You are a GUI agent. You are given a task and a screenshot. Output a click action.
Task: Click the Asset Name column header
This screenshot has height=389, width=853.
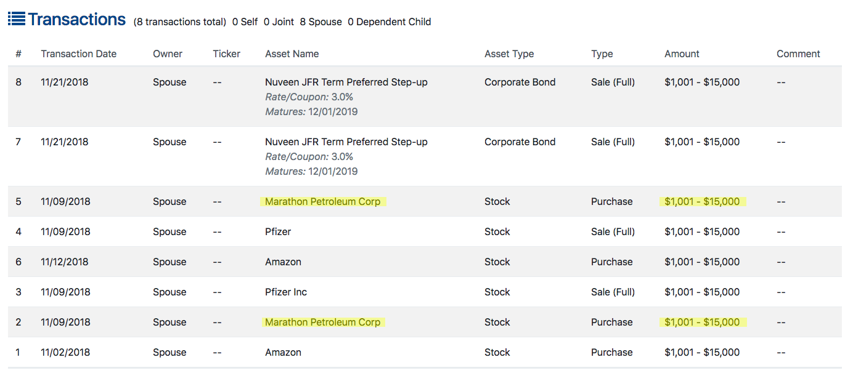coord(292,54)
